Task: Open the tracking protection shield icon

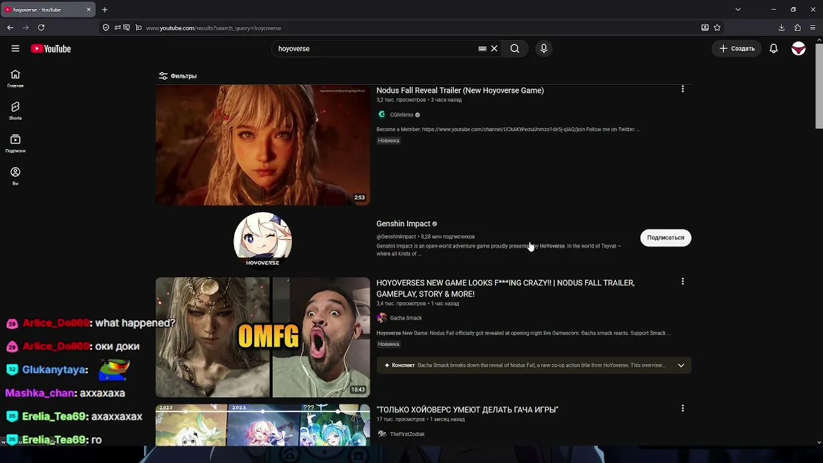Action: [105, 28]
